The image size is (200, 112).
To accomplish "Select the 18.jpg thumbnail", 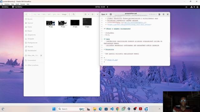I will pos(51,23).
